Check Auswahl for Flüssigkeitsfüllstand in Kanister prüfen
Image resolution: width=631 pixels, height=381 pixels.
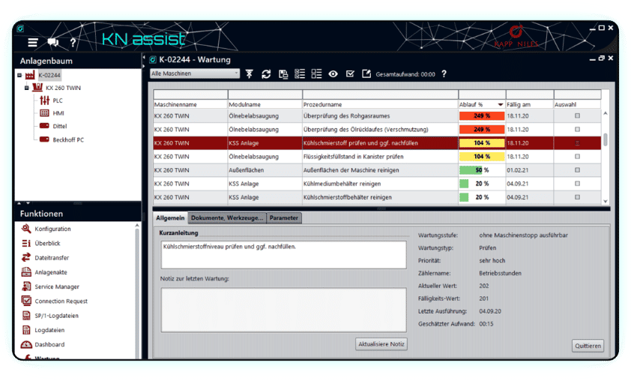[x=578, y=156]
